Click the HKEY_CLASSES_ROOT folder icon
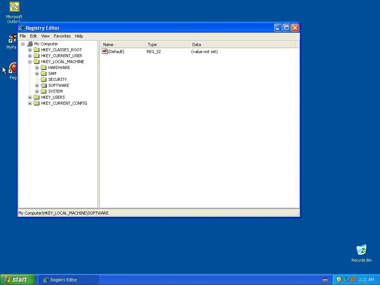 tap(37, 50)
